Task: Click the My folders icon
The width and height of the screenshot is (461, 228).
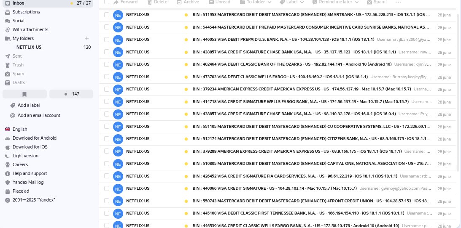Action: [x=8, y=38]
